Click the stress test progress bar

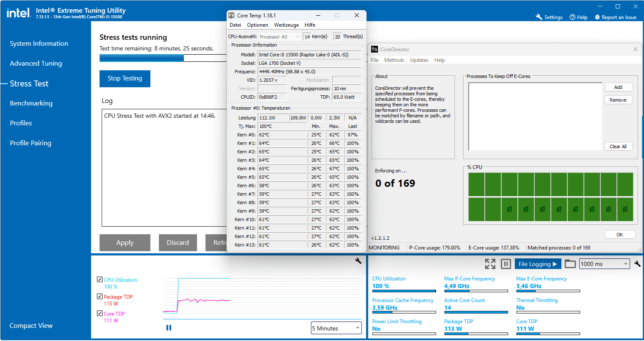(x=163, y=58)
